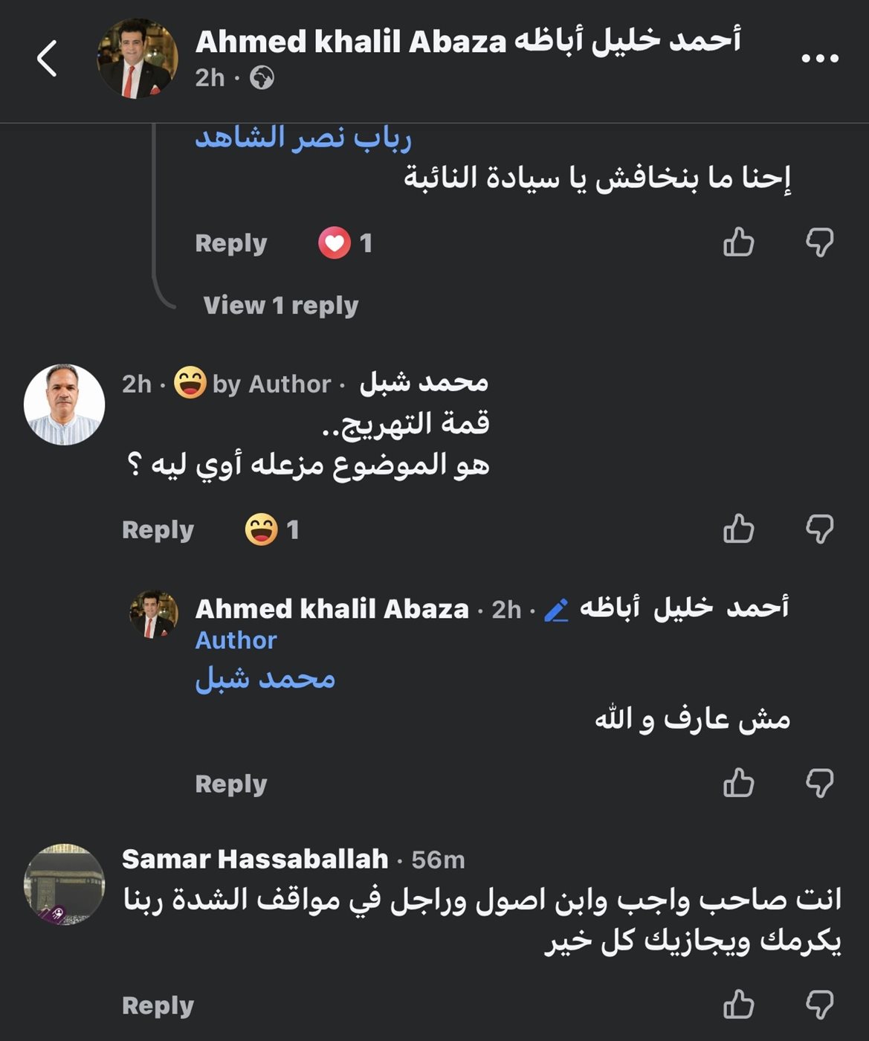Viewport: 869px width, 1041px height.
Task: Dislike the author's reply مش عارف و الله
Action: pyautogui.click(x=820, y=783)
